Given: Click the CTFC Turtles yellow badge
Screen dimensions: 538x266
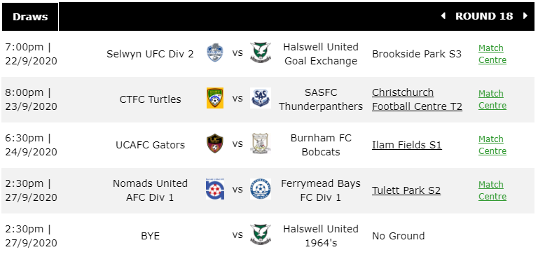Looking at the screenshot, I should pyautogui.click(x=215, y=98).
